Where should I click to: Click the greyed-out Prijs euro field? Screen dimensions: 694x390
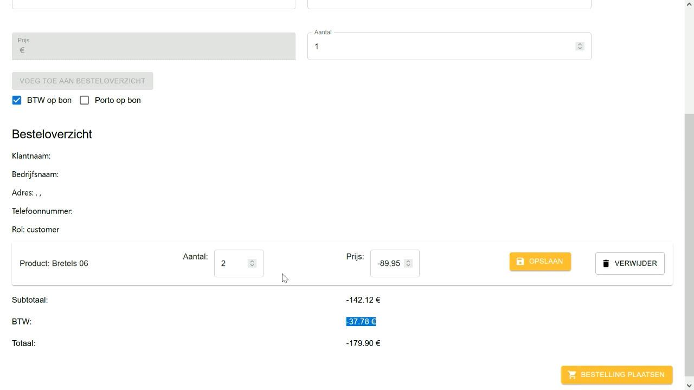[x=153, y=50]
